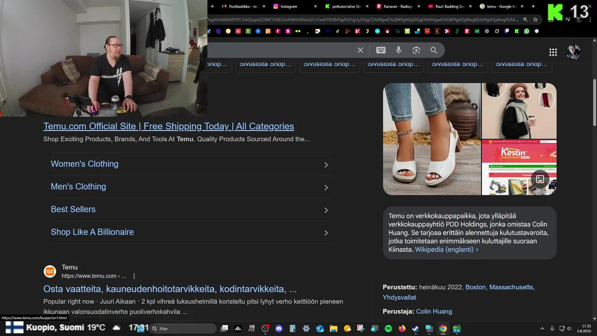597x336 pixels.
Task: Open Spotify from the taskbar
Action: pos(388,329)
